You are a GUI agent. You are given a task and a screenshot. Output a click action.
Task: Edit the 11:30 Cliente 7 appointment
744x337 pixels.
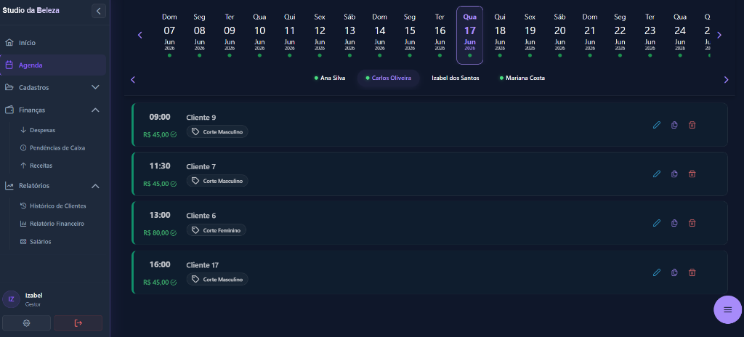point(657,174)
